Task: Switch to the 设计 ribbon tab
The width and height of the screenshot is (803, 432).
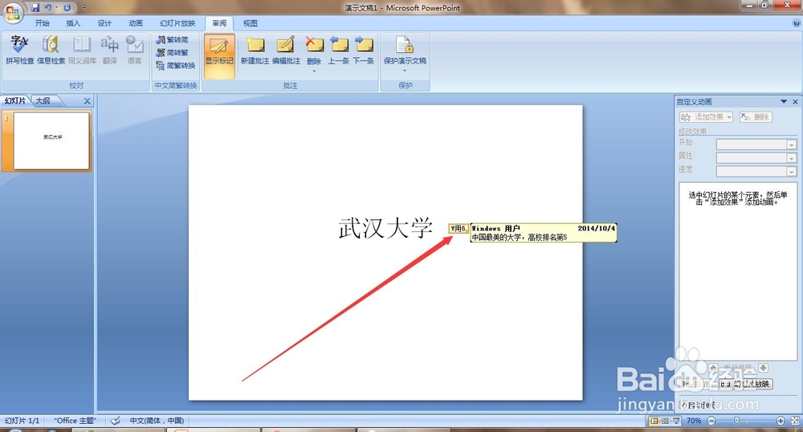Action: pyautogui.click(x=104, y=23)
